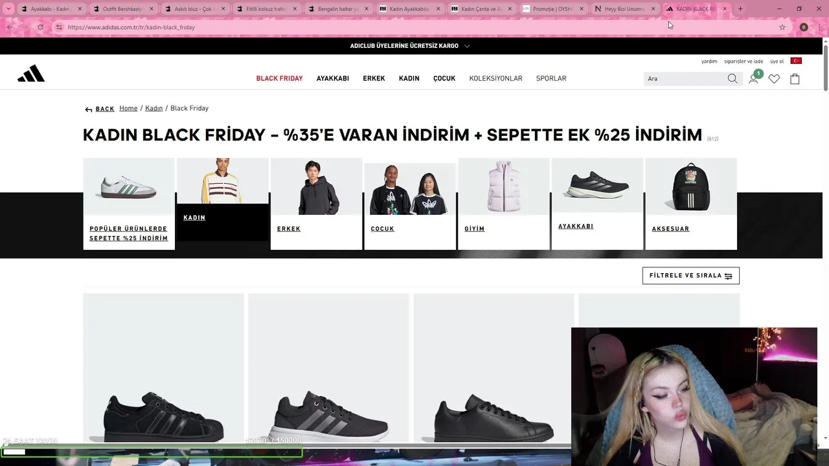Expand the ADICLUB free shipping banner chevron

pos(467,46)
